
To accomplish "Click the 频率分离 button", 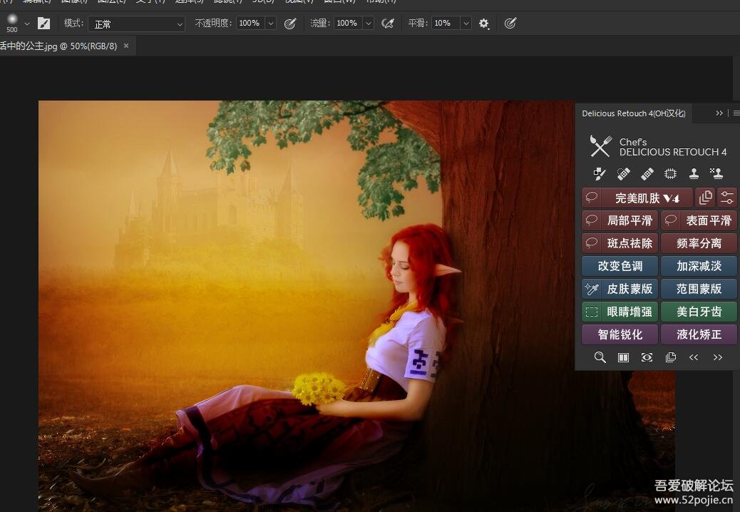I will [x=699, y=243].
